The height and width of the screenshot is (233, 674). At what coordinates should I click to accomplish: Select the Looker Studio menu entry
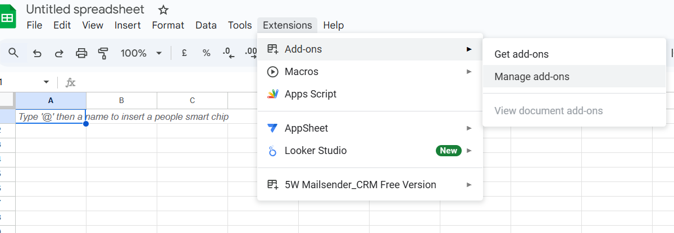click(x=370, y=151)
